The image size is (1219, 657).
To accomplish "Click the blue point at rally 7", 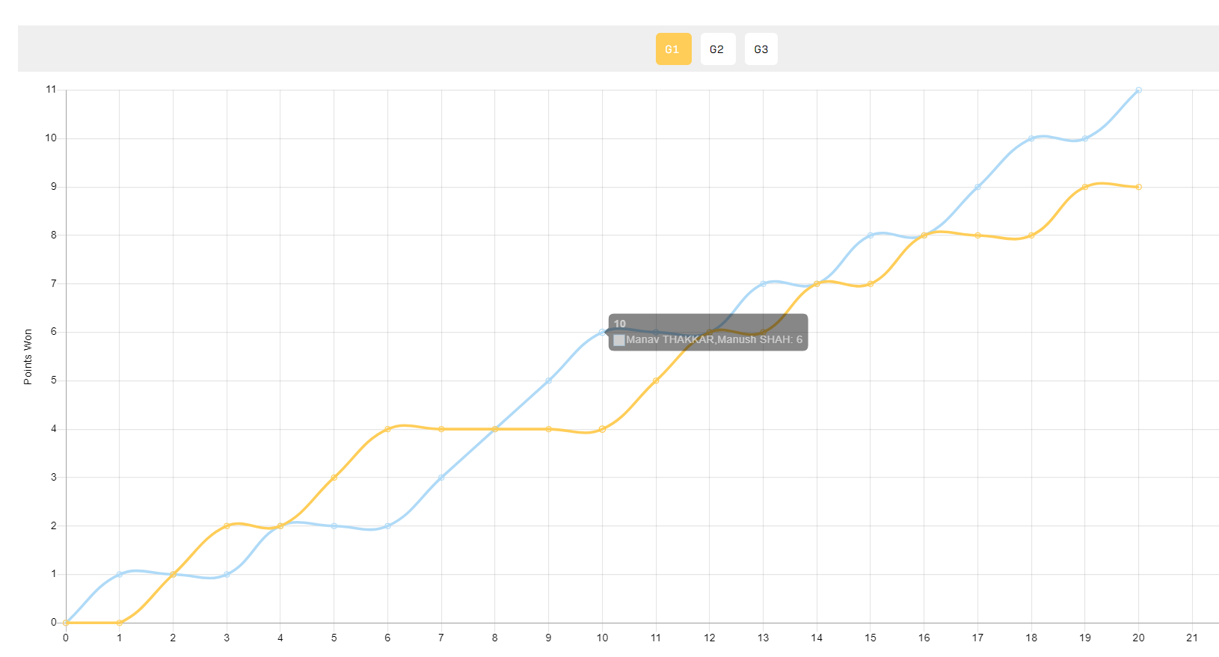I will [x=441, y=478].
